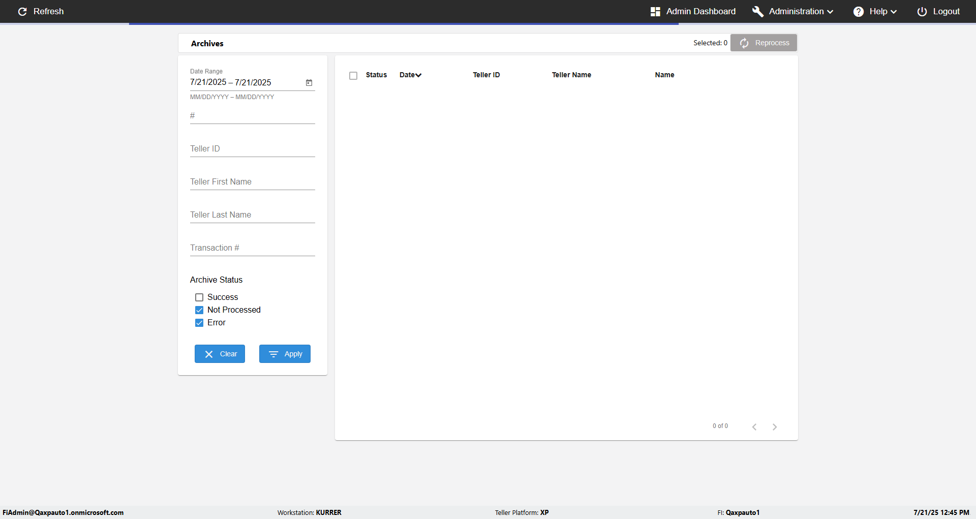Focus the # number input field

tap(253, 116)
